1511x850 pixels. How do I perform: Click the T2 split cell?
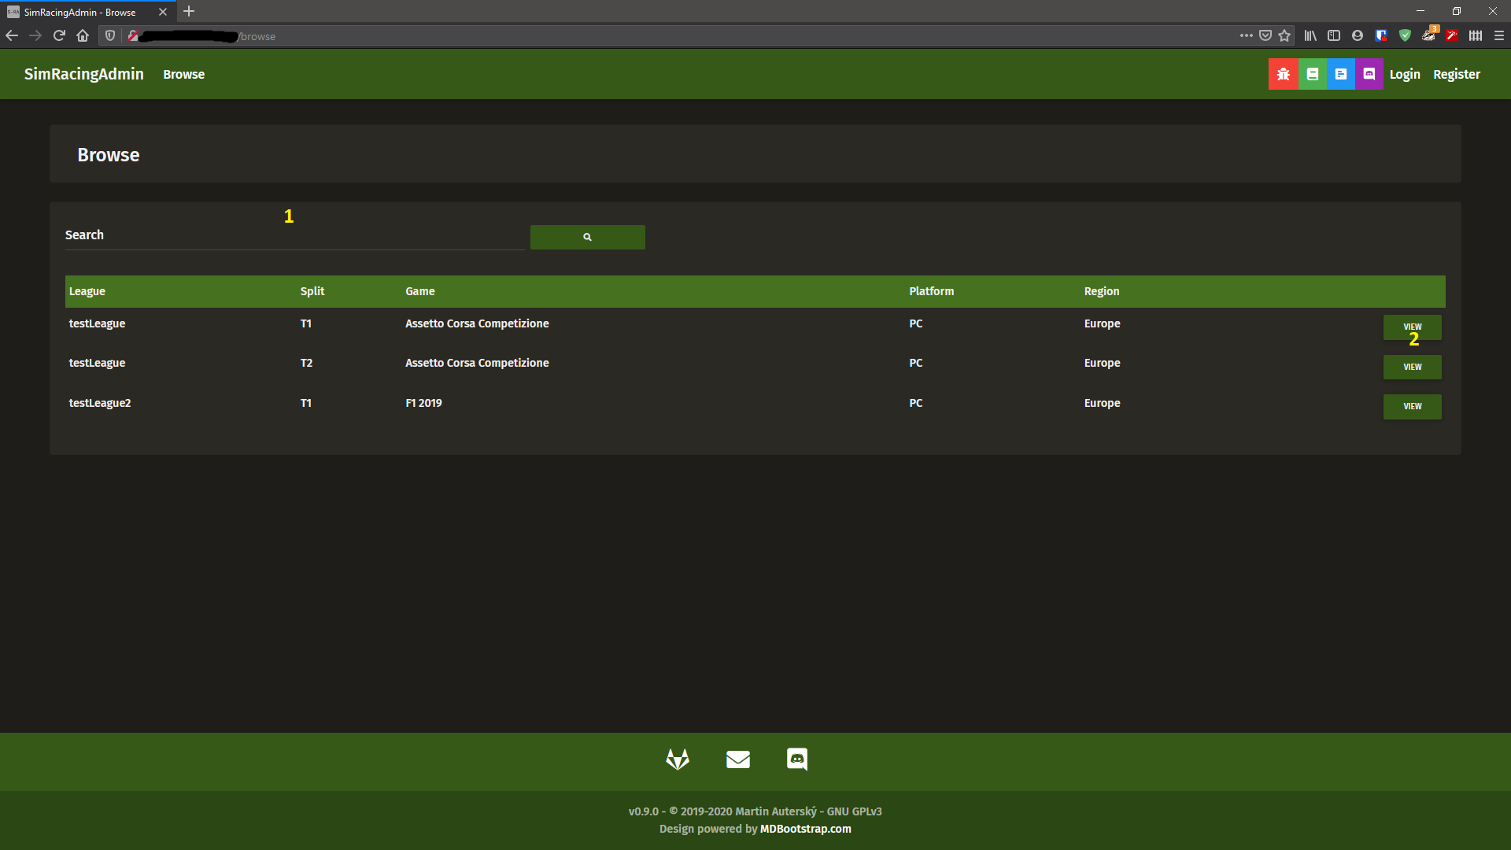pyautogui.click(x=306, y=363)
